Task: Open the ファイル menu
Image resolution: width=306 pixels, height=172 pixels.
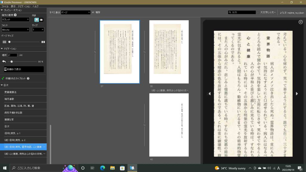Action: (x=5, y=7)
